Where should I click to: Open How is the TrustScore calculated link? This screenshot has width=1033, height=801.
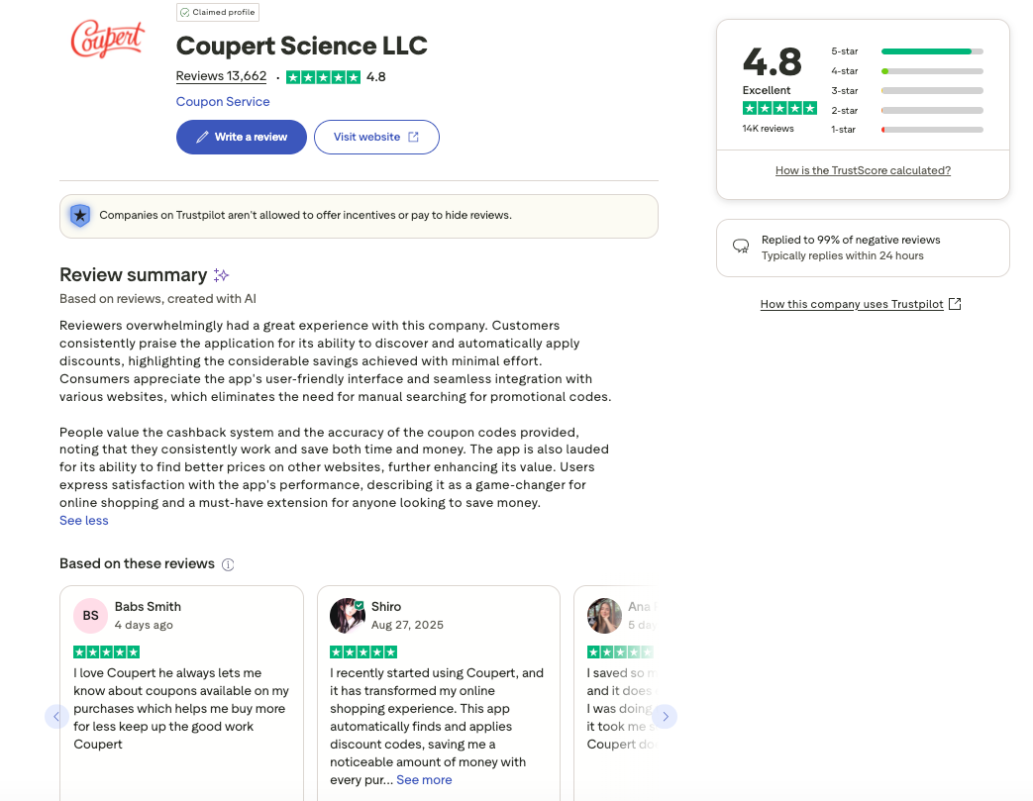coord(863,170)
